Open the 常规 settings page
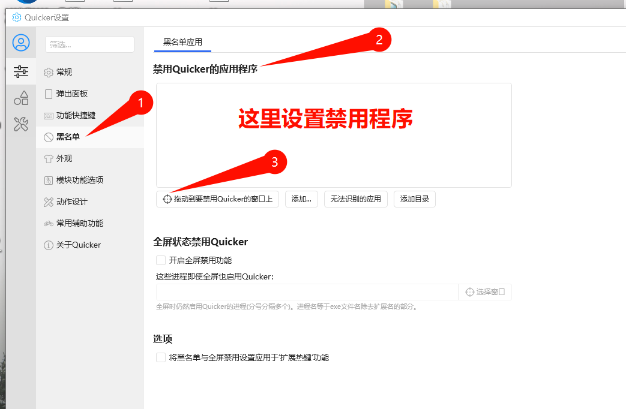Screen dimensions: 626x409 coord(90,72)
